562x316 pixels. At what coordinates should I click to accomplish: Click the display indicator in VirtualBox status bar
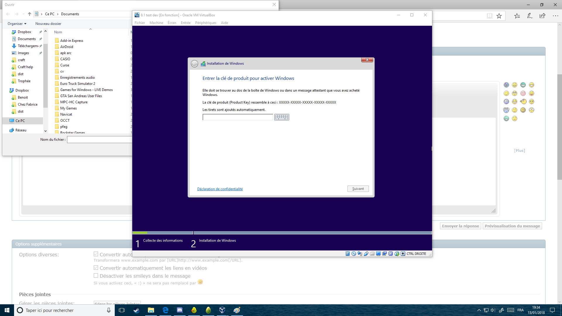378,254
